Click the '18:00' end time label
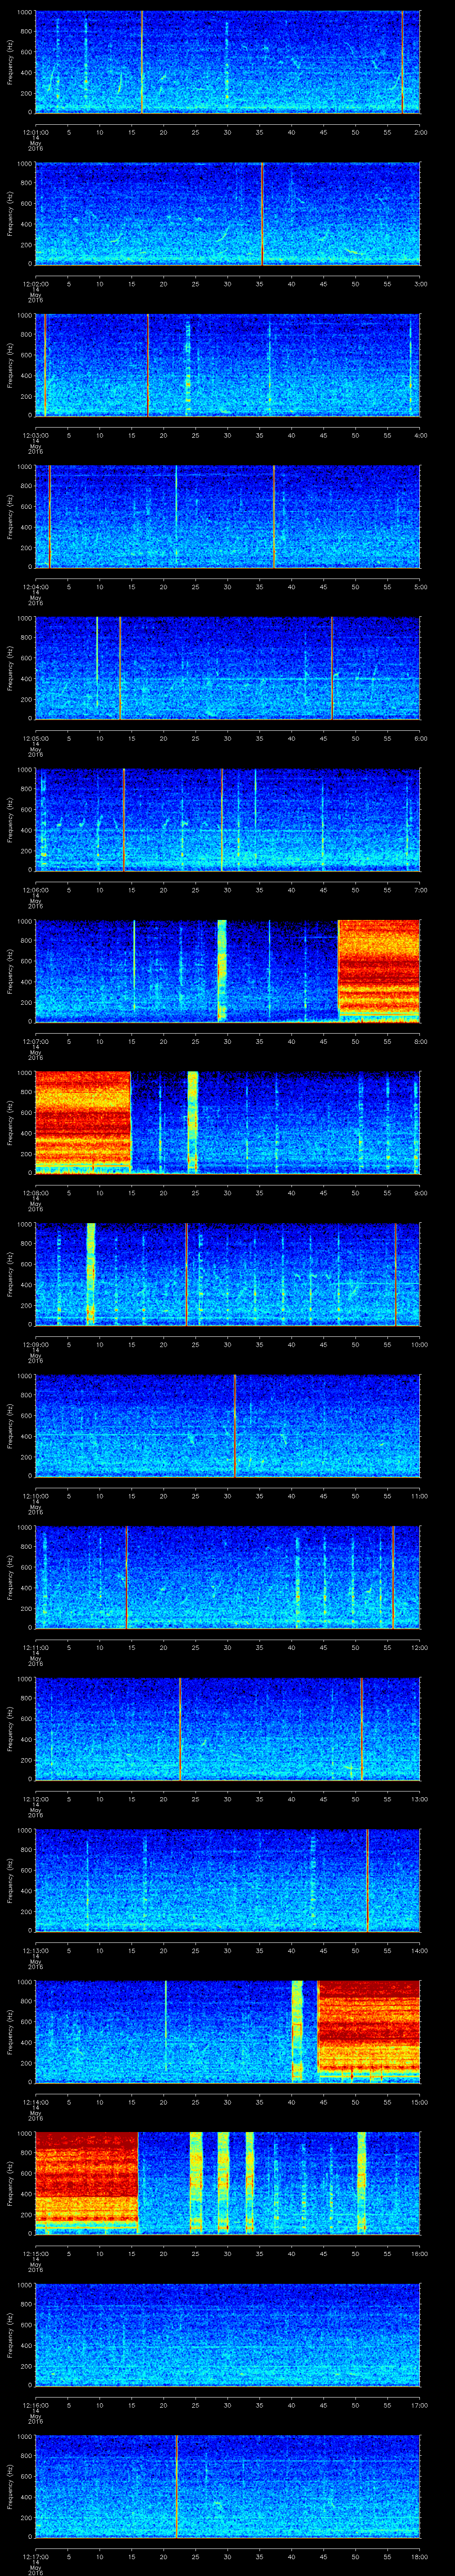 419,2555
